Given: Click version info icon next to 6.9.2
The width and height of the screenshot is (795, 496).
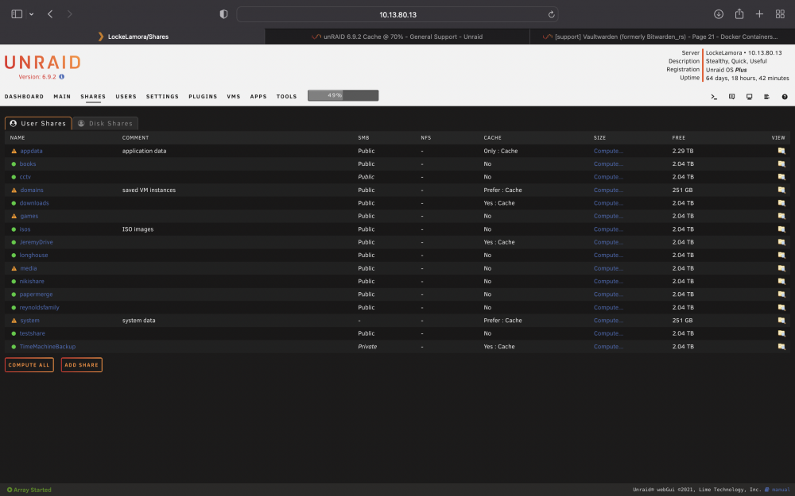Looking at the screenshot, I should tap(61, 77).
